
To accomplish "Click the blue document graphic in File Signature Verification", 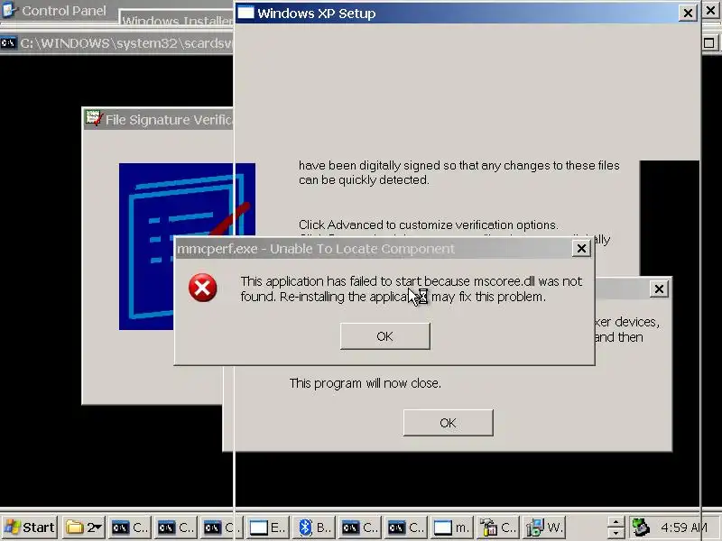I will 187,246.
